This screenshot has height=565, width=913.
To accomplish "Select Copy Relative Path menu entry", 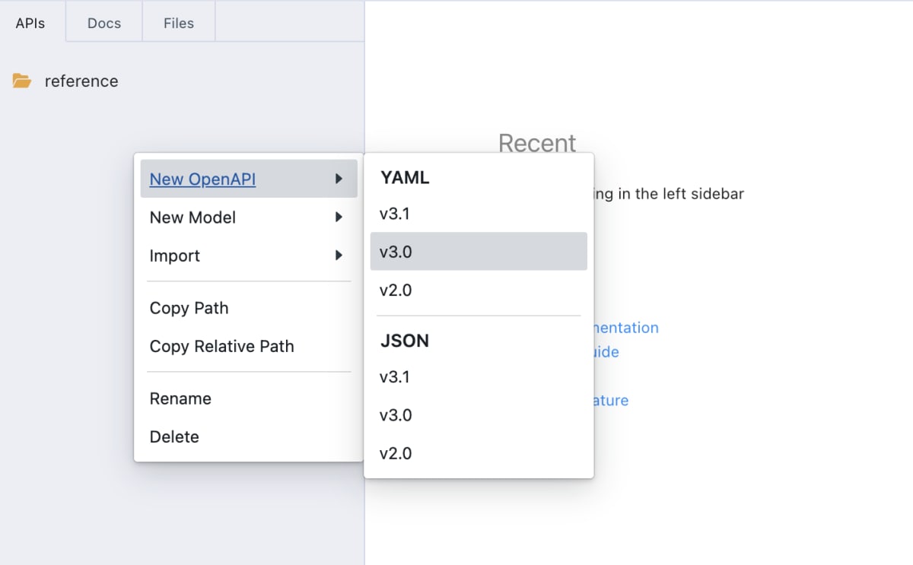I will 221,346.
